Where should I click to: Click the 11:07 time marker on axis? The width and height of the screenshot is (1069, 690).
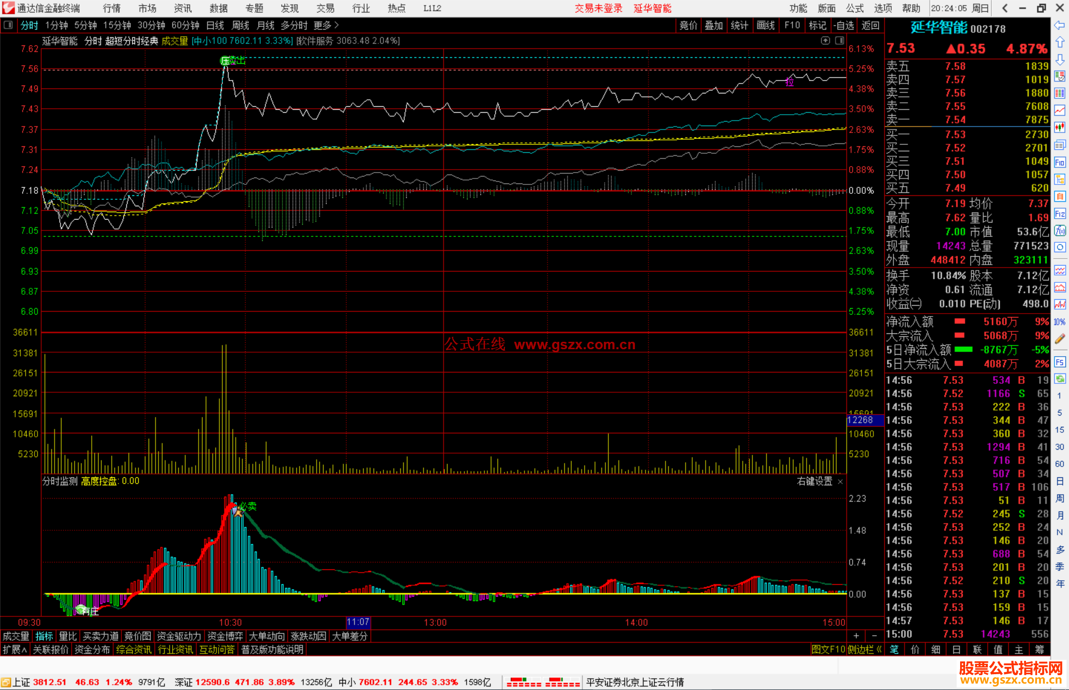[x=358, y=622]
